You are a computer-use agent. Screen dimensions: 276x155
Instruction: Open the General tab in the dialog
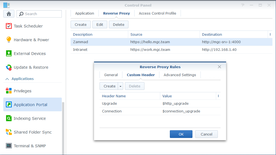(111, 75)
